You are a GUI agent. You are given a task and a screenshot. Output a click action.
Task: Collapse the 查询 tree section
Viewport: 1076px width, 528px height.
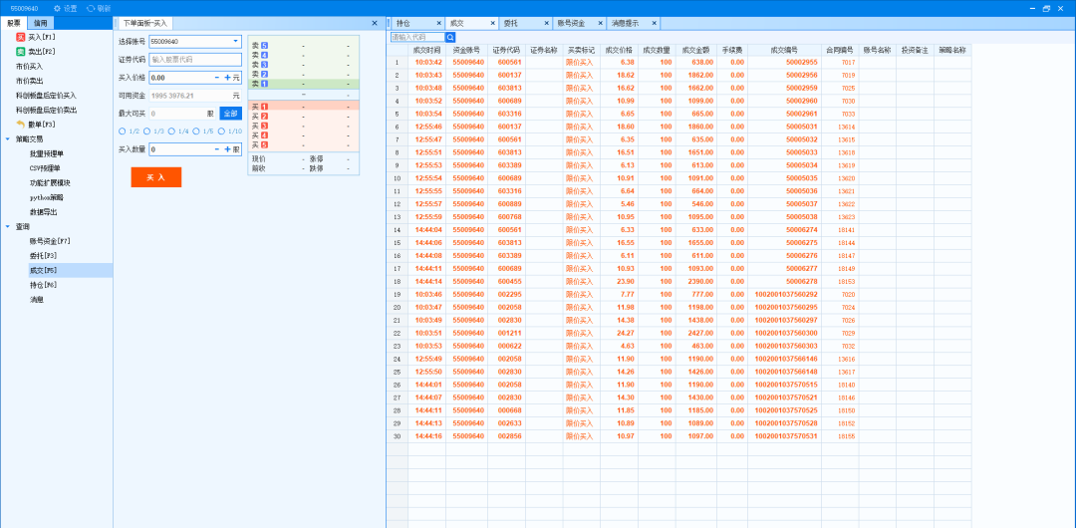8,226
